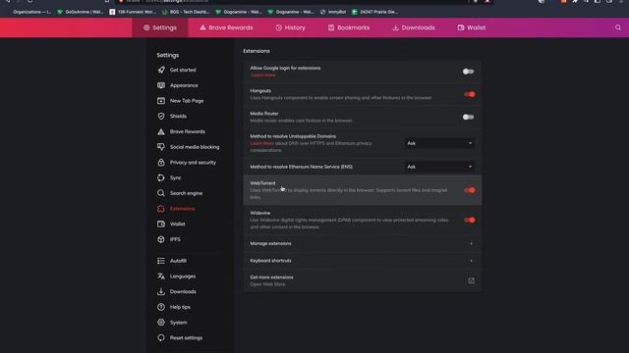
Task: Open the BGS - Tech Dashboard bookmark
Action: [x=186, y=12]
